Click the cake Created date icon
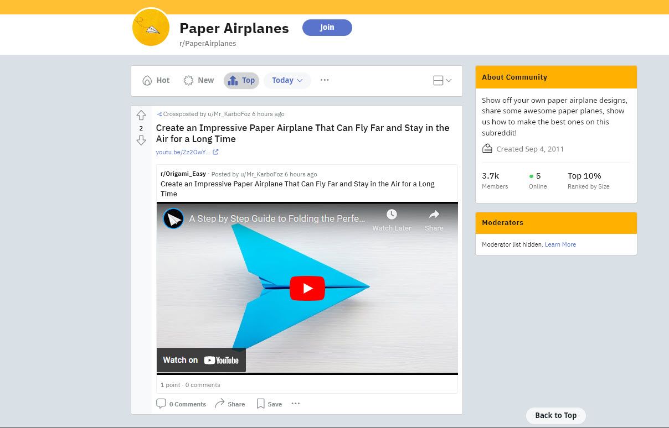 487,149
